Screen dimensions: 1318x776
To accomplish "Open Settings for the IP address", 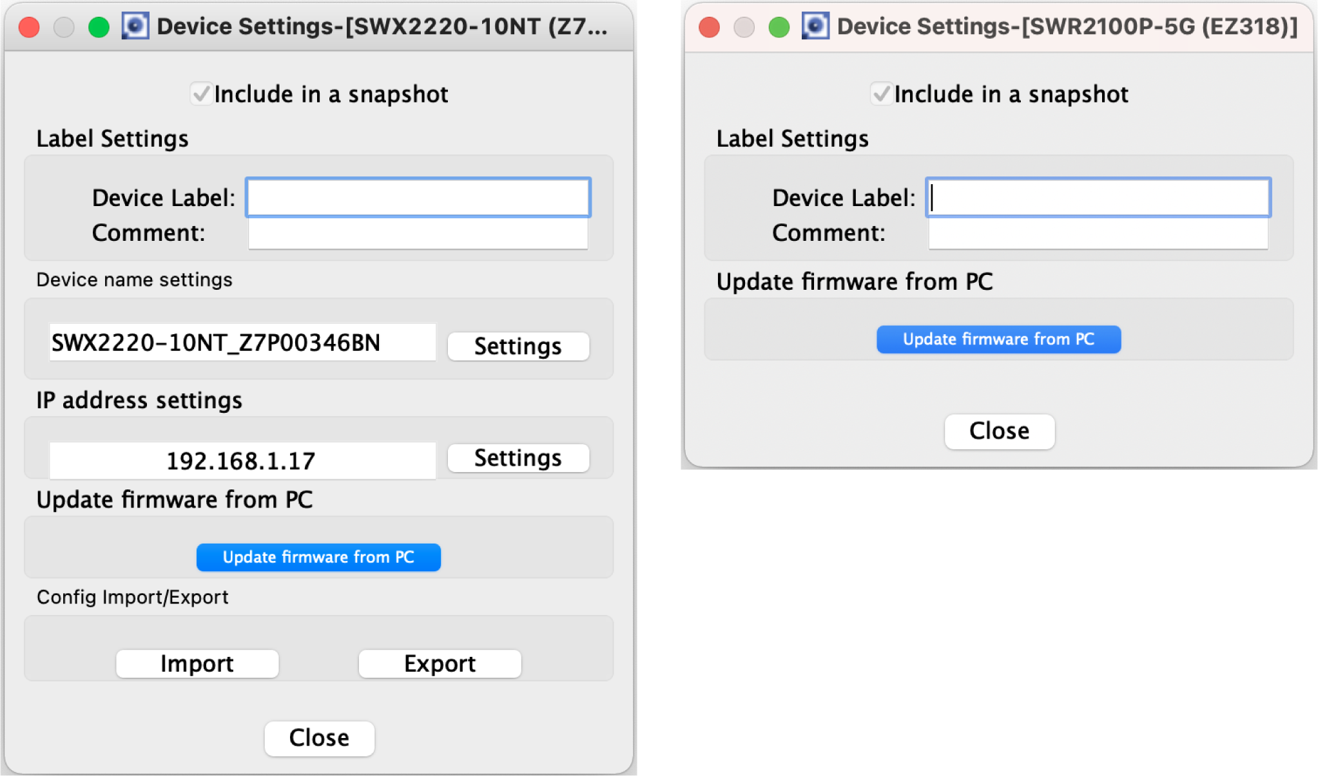I will 518,458.
